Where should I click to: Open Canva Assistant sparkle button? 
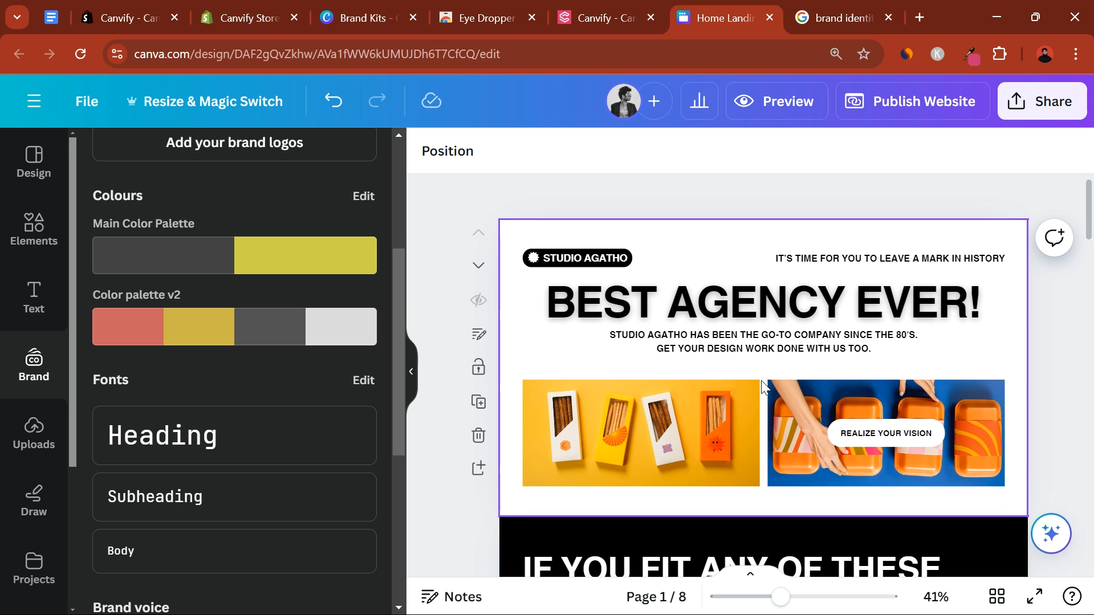coord(1051,533)
